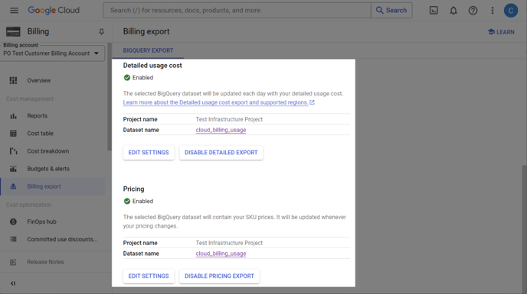Image resolution: width=527 pixels, height=294 pixels.
Task: Click the Google Cloud logo
Action: coord(54,11)
